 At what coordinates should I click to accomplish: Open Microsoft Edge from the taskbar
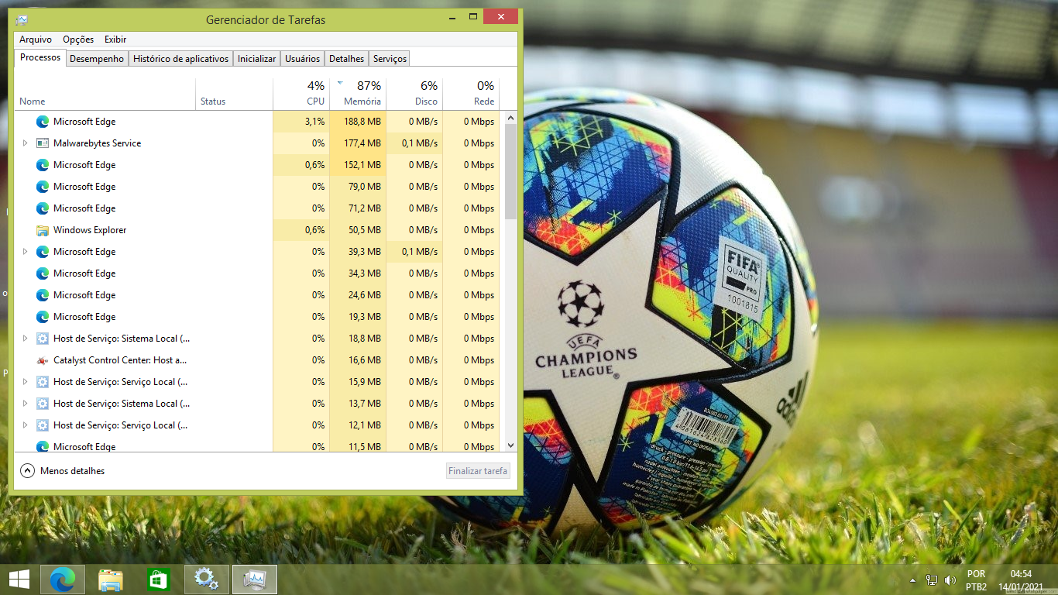tap(63, 580)
